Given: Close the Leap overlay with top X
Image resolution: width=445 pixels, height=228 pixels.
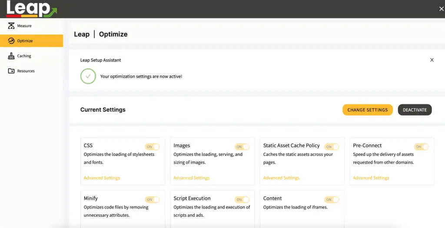Looking at the screenshot, I should [x=442, y=9].
